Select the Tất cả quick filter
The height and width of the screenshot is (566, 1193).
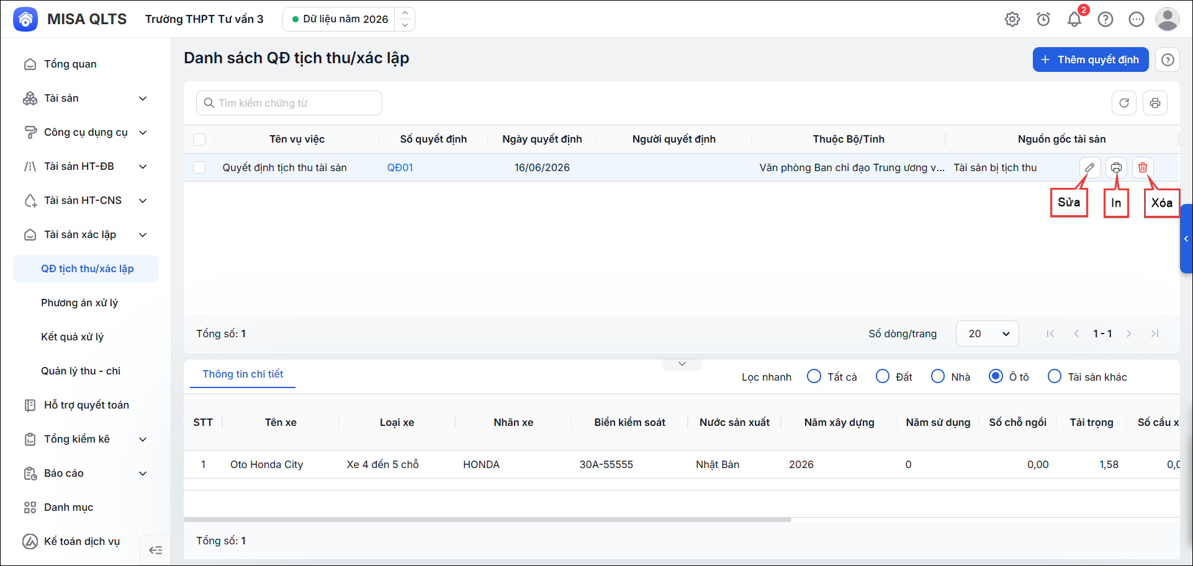(814, 376)
